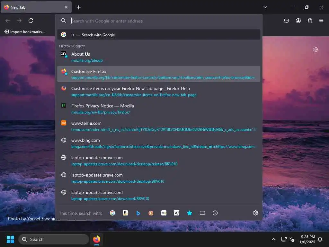Click the magnifier icon in address bar
The image size is (329, 247).
63,21
